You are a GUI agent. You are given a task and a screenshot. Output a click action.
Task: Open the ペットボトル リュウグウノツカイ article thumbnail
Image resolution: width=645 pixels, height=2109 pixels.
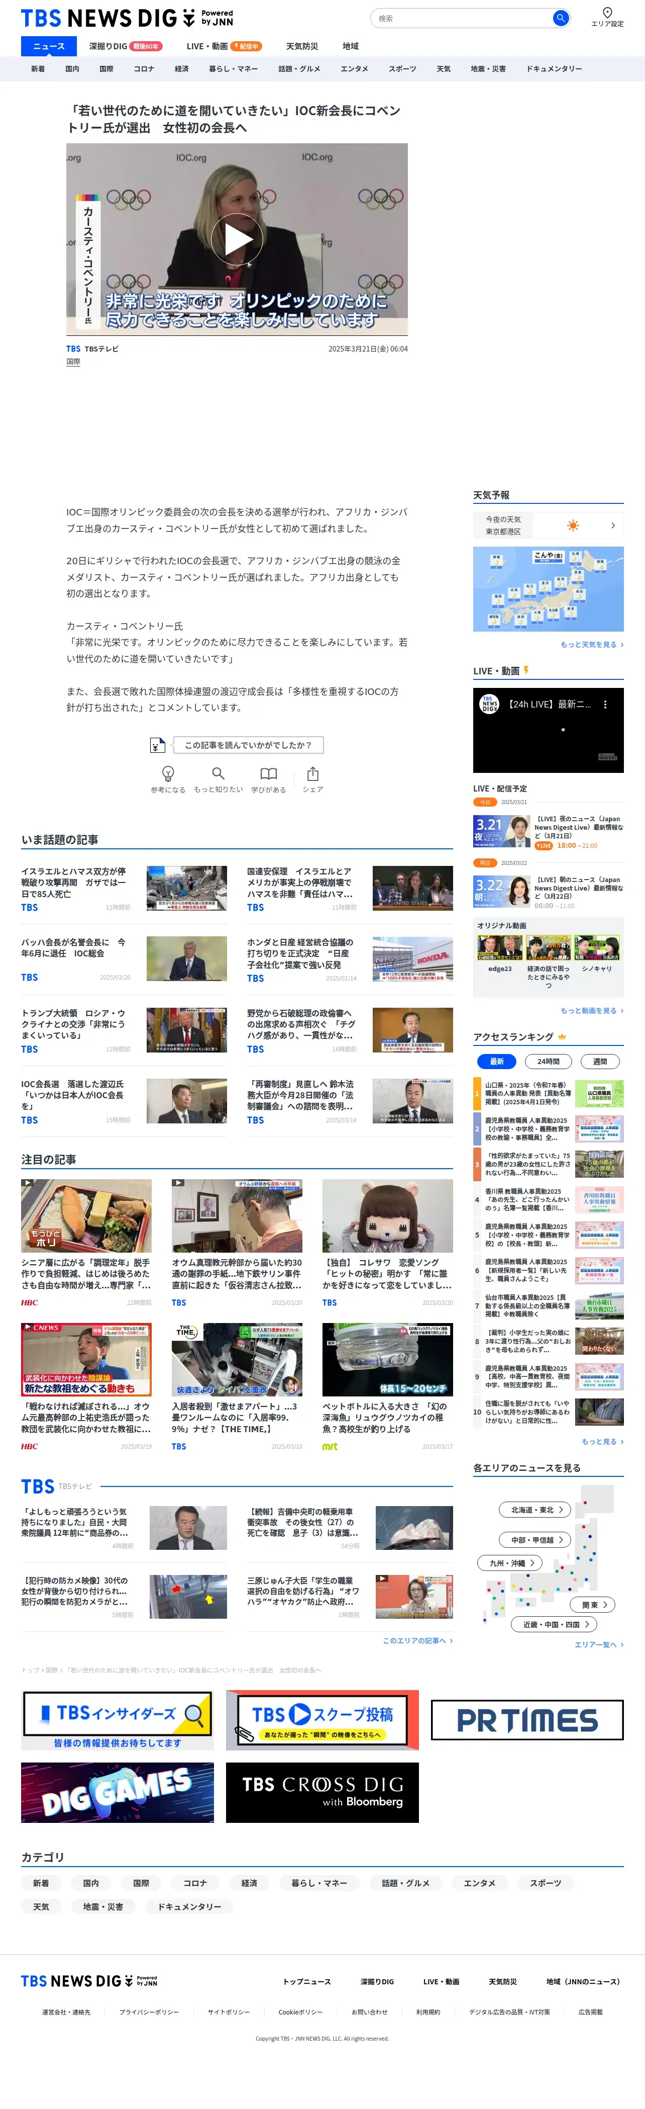click(x=387, y=1359)
